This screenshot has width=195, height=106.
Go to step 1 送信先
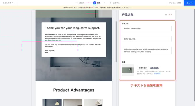pyautogui.click(x=80, y=3)
